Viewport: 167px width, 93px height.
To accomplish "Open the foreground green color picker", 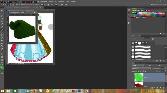I will 1,67.
